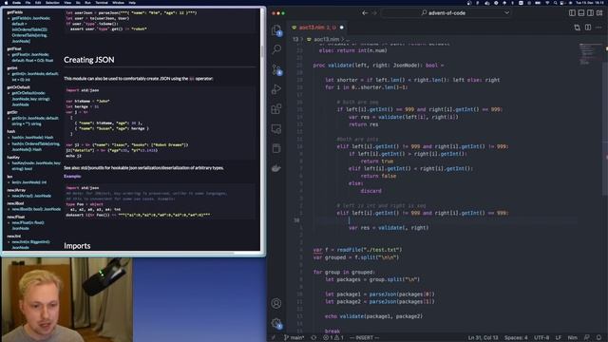Open the Help menu
Screen dimensions: 608x342
pos(132,2)
